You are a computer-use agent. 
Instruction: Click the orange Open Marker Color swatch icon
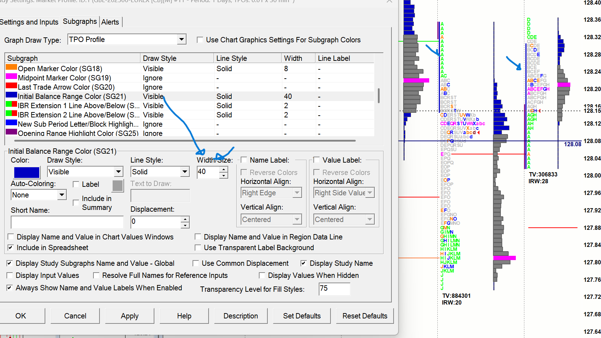coord(11,67)
